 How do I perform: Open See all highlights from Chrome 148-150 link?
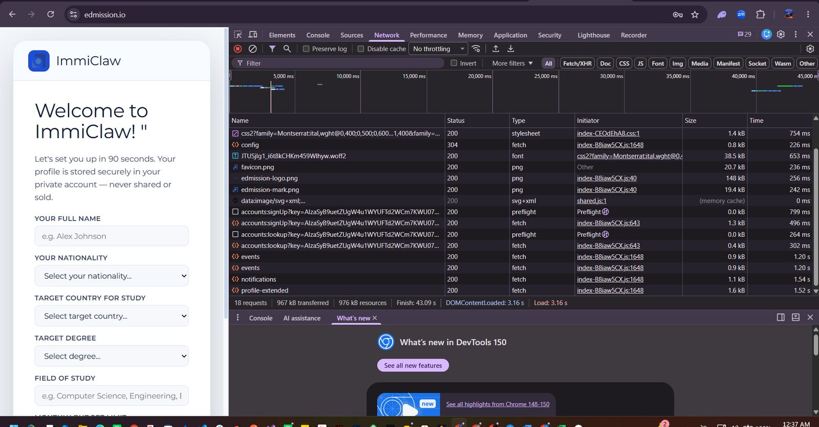point(498,404)
